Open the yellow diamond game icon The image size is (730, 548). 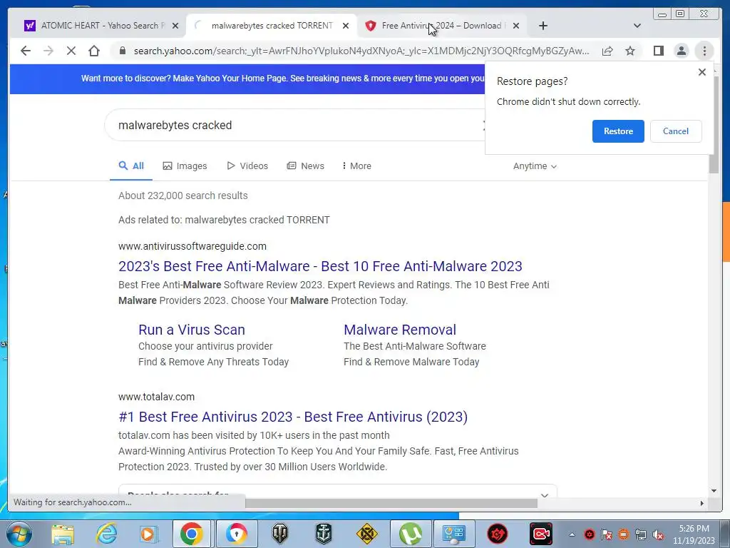367,534
